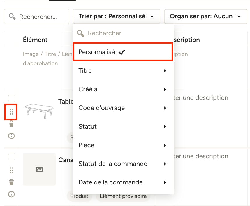Click the image placeholder icon for Canapé

click(x=39, y=169)
